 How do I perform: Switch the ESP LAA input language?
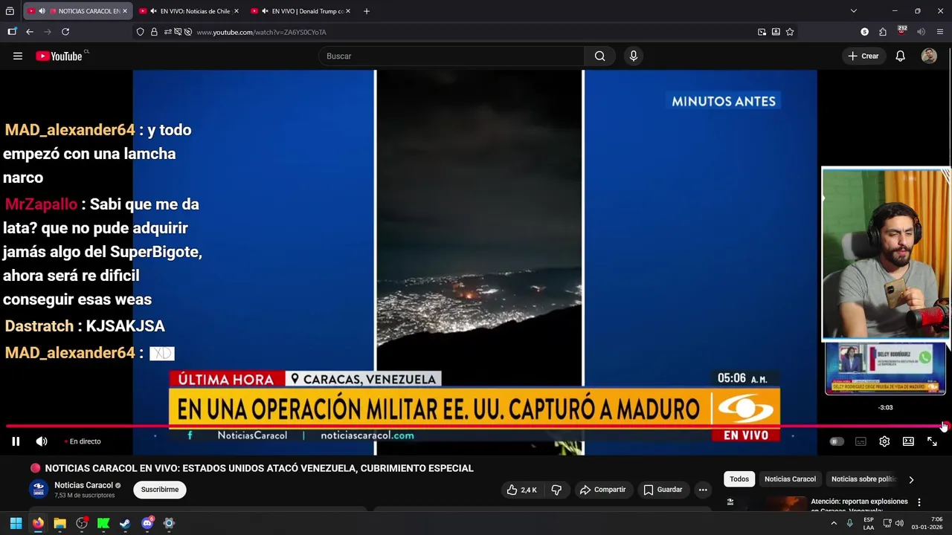pyautogui.click(x=869, y=523)
